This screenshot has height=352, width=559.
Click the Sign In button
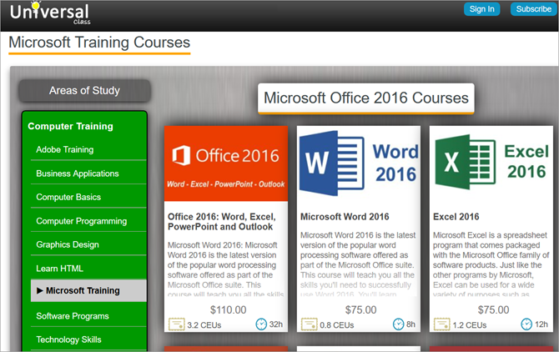point(481,9)
